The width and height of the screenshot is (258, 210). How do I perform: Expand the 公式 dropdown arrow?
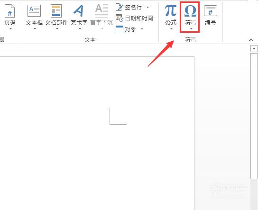171,29
